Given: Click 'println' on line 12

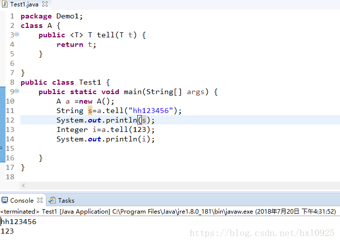Looking at the screenshot, I should (x=121, y=120).
